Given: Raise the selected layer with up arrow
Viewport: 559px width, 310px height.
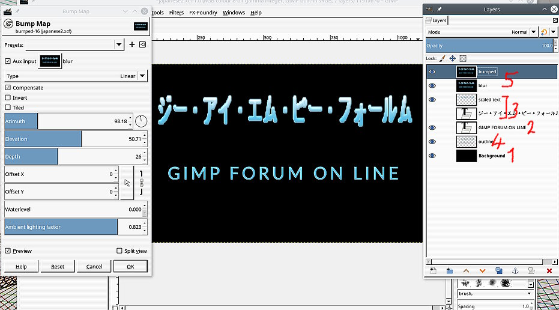Looking at the screenshot, I should (466, 271).
